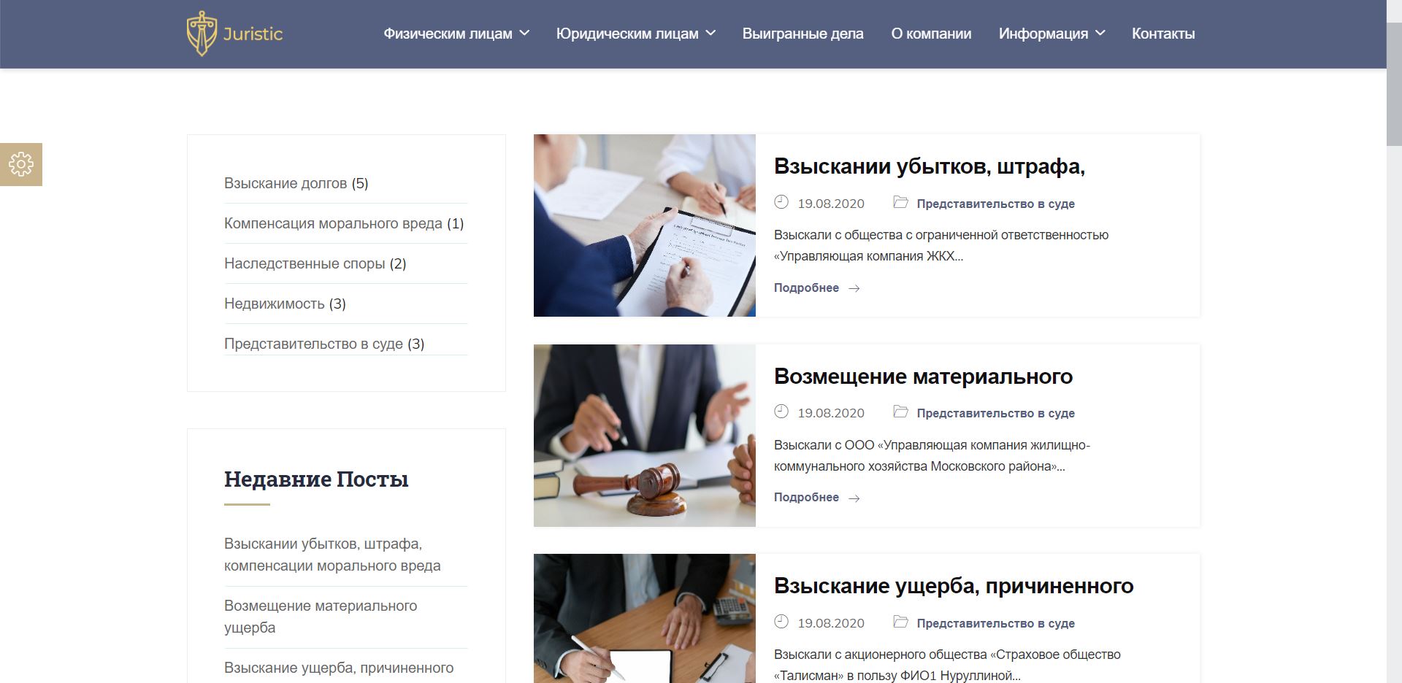Click excerpt text starting Взыскали с ООО

932,455
